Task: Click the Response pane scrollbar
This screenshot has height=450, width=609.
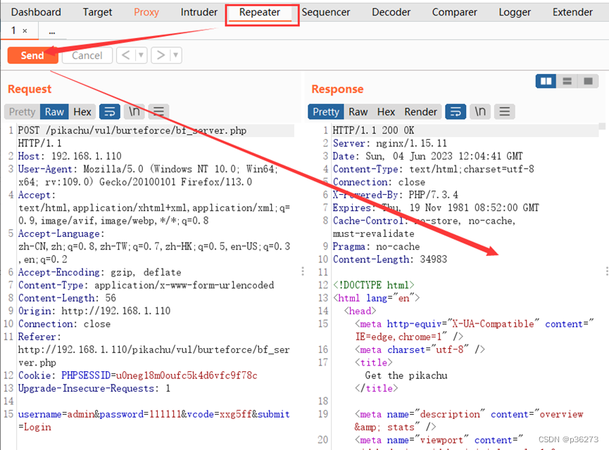Action: pyautogui.click(x=602, y=127)
